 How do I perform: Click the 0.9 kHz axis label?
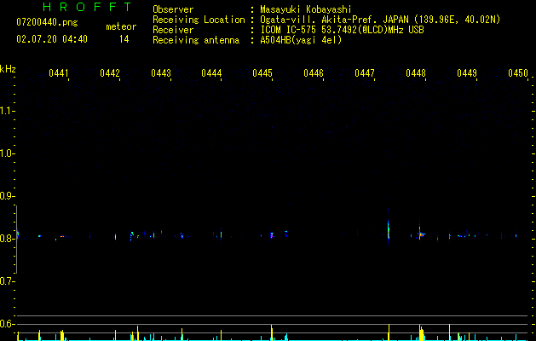point(7,196)
